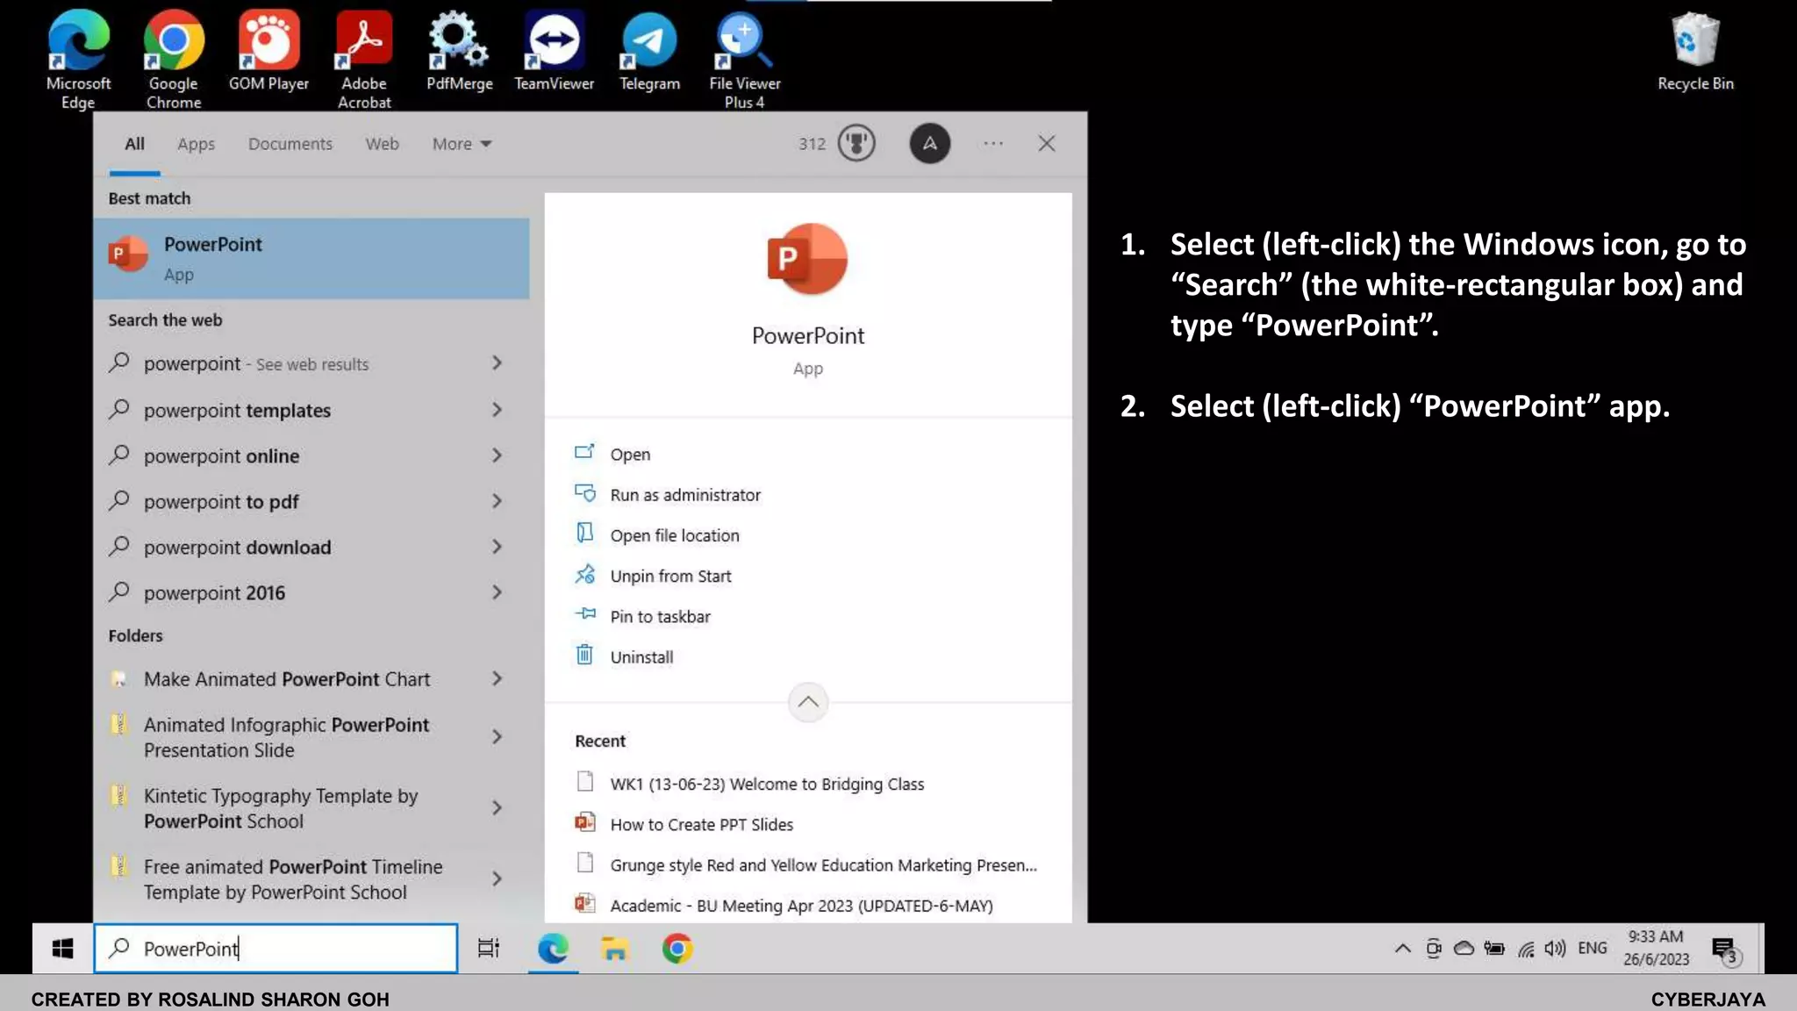Click the rewards trophy icon

pyautogui.click(x=856, y=143)
